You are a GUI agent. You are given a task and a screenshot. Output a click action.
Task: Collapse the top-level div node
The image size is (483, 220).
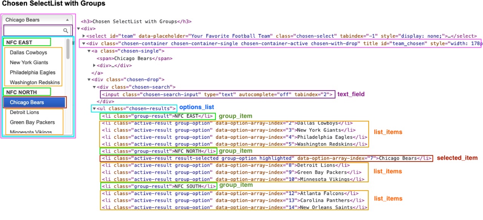[78, 29]
